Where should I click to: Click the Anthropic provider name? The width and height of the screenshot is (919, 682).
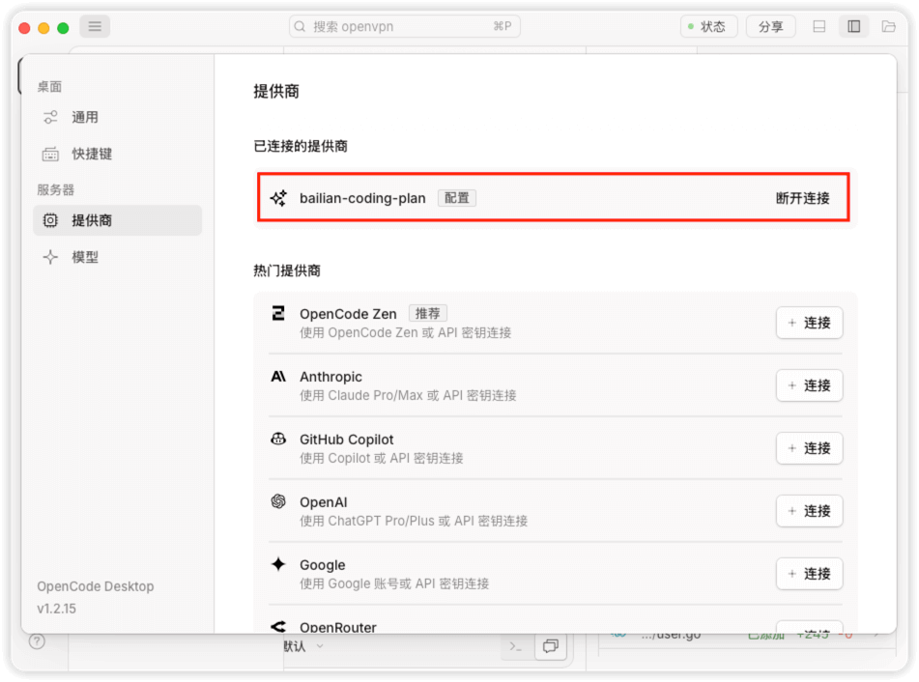tap(331, 377)
